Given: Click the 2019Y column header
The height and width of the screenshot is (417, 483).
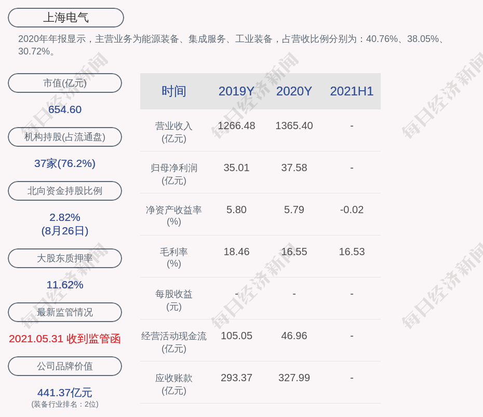Looking at the screenshot, I should pyautogui.click(x=237, y=91).
